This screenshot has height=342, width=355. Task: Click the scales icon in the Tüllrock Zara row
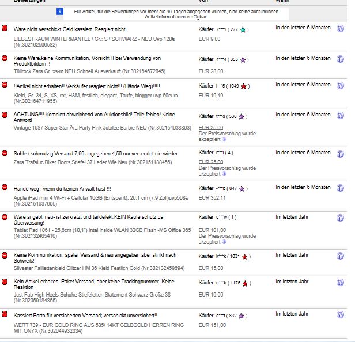pyautogui.click(x=340, y=59)
